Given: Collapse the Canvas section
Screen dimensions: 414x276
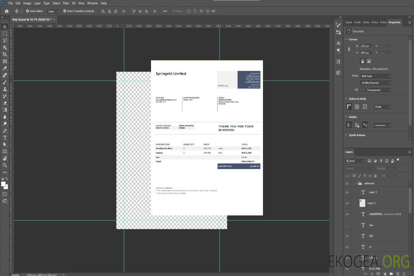Looking at the screenshot, I should (346, 39).
